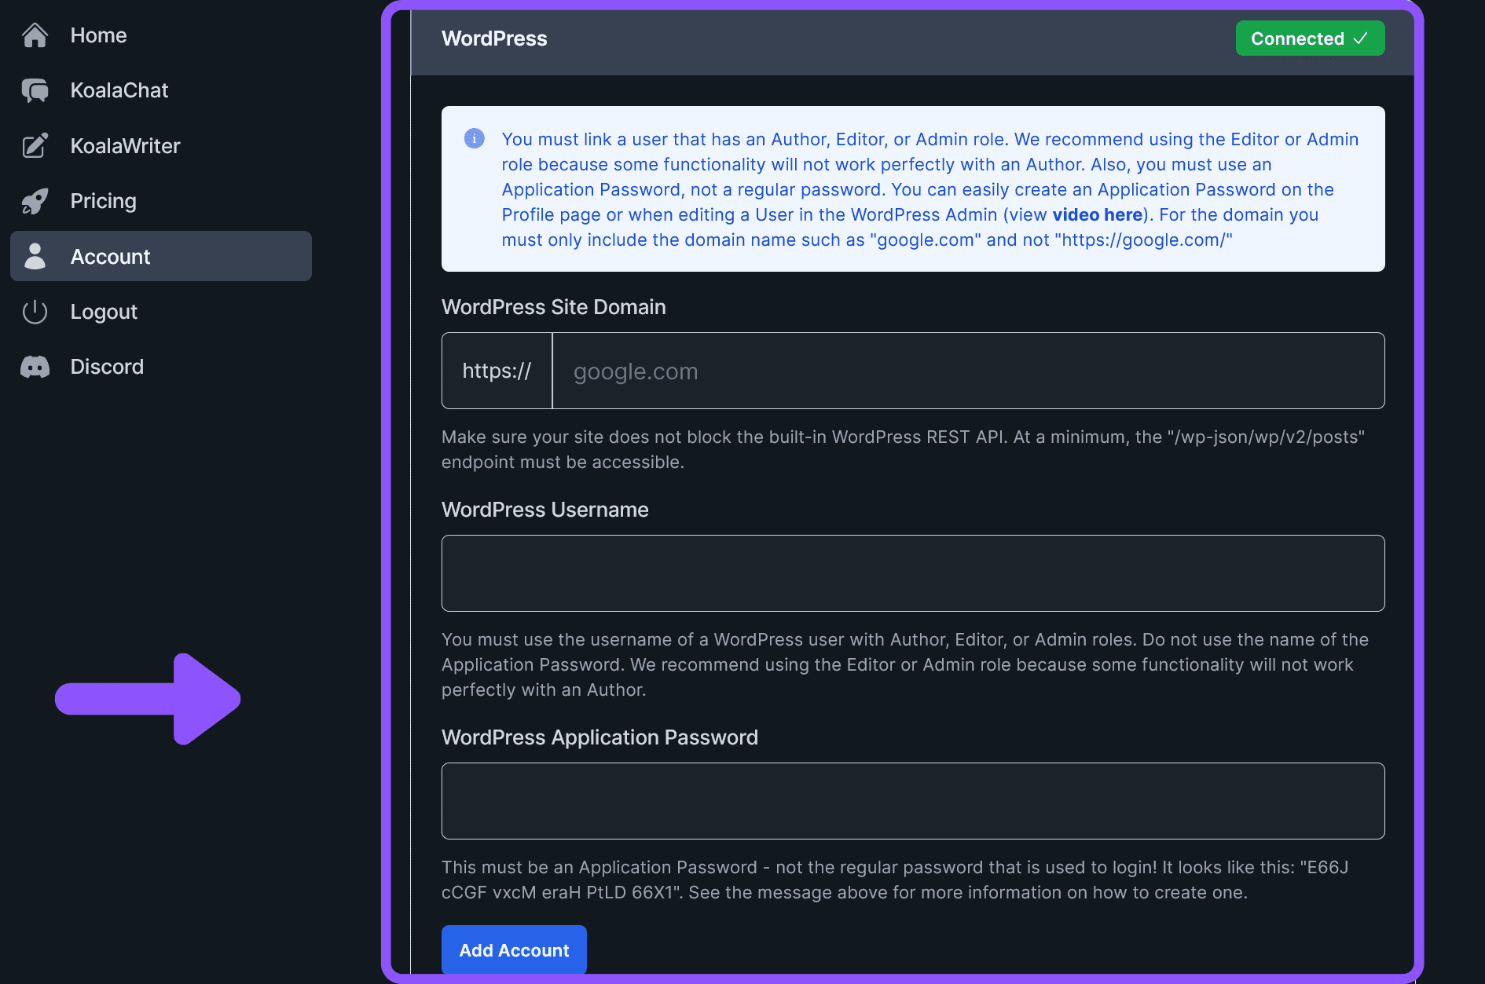Click the KoalaWriter pencil icon
1485x984 pixels.
tap(35, 145)
